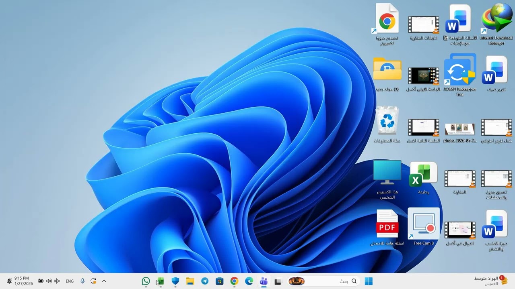Open Windows Security shield in taskbar
The width and height of the screenshot is (515, 289).
[x=175, y=281]
